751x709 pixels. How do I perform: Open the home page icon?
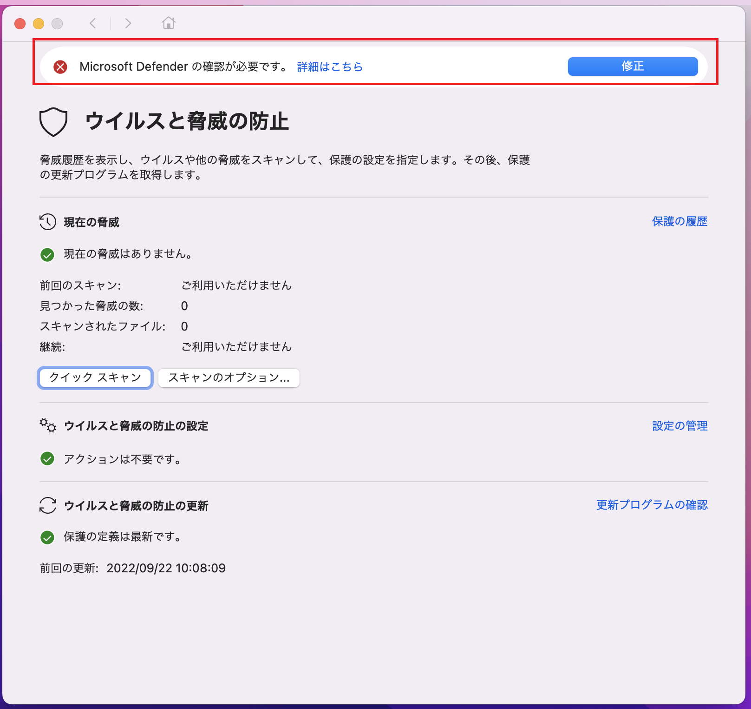(x=169, y=23)
